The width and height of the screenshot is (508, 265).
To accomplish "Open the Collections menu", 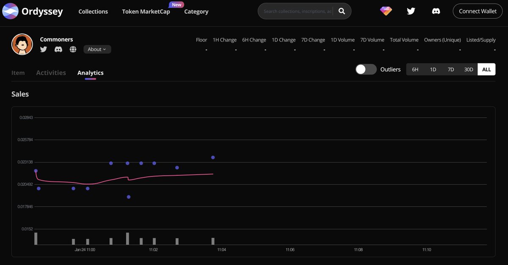I will click(93, 11).
